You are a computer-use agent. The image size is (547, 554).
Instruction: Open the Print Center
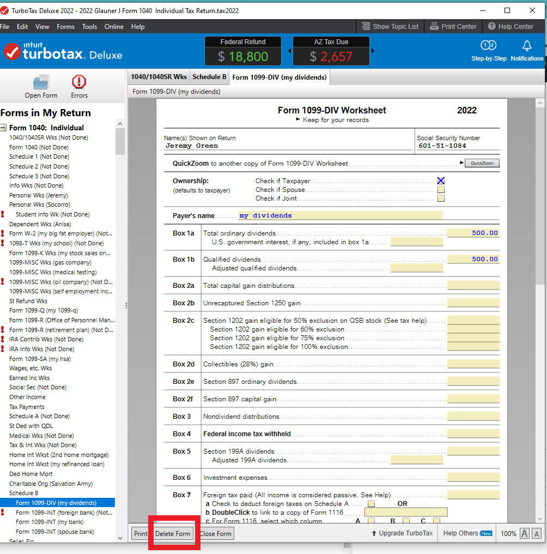pos(453,27)
